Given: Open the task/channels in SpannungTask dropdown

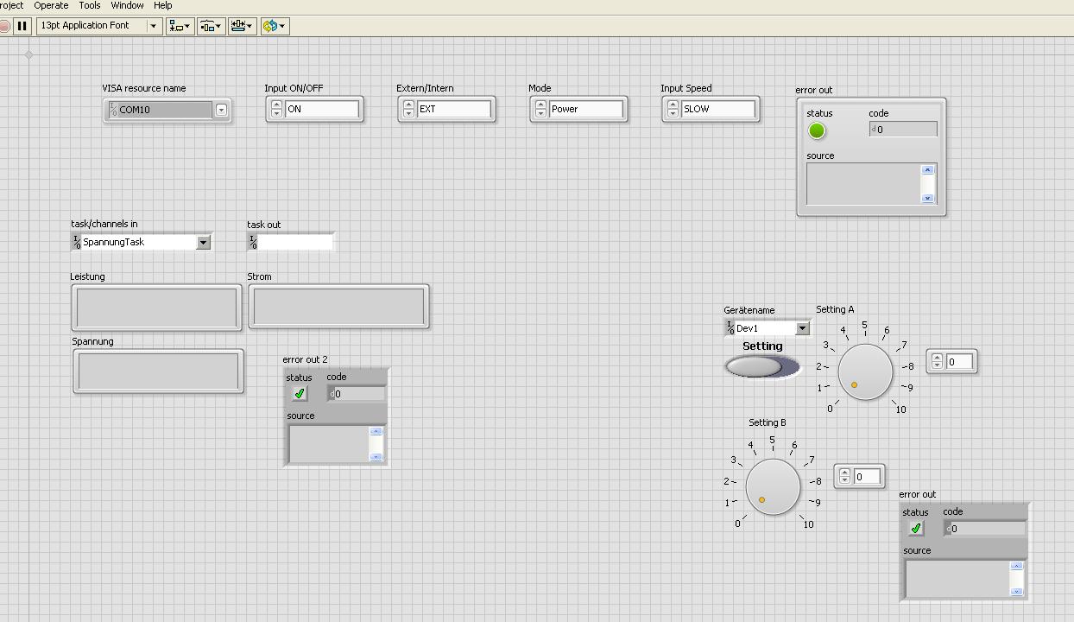Looking at the screenshot, I should pos(204,243).
